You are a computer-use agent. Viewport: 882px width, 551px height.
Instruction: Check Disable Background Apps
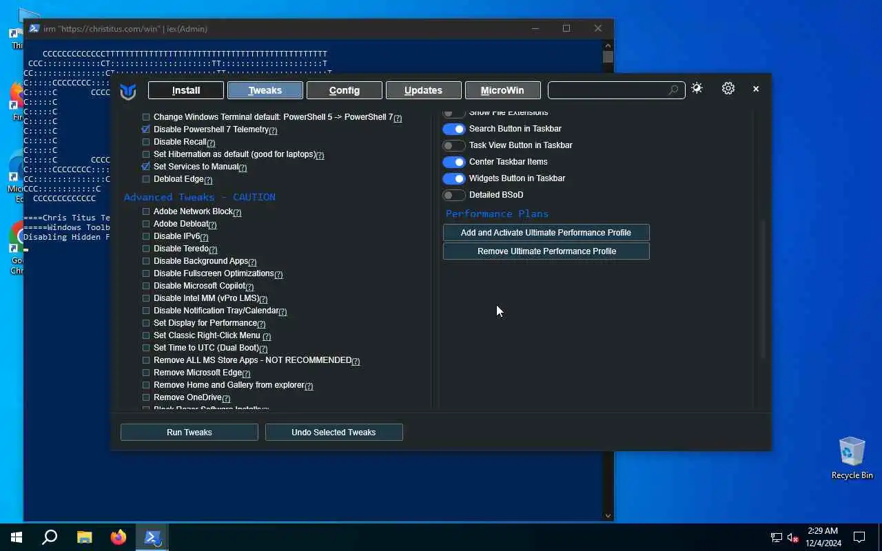click(146, 261)
